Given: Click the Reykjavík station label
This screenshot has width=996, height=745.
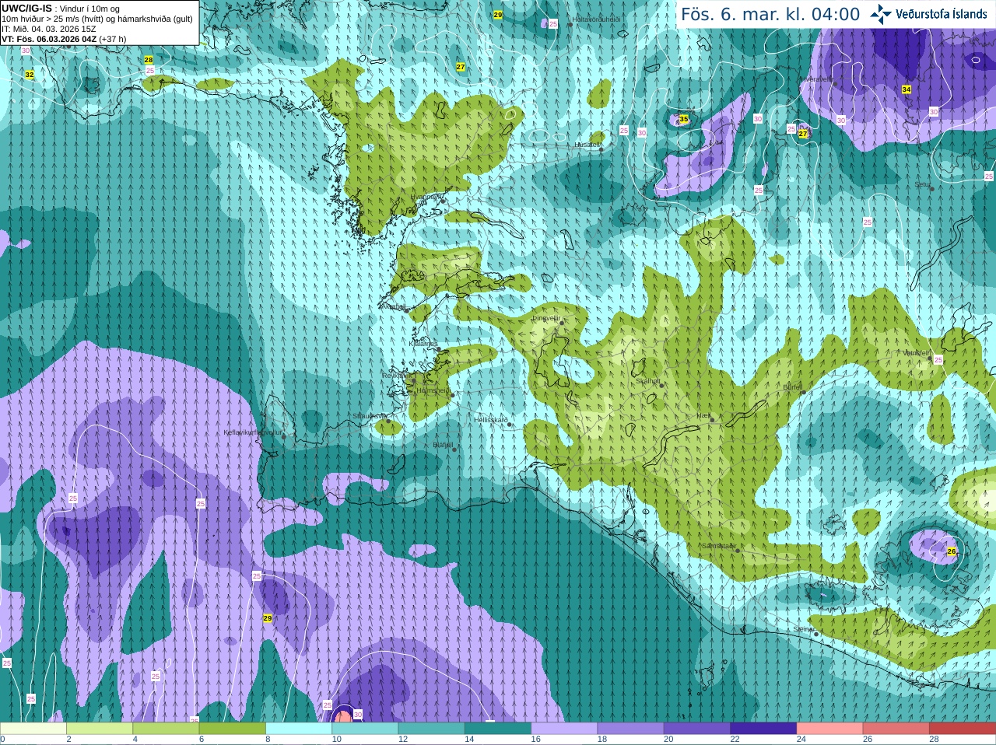Looking at the screenshot, I should [x=395, y=376].
